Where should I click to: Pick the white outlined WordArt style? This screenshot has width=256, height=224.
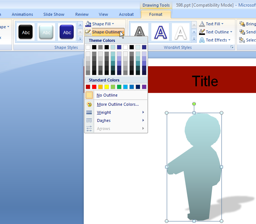point(181,33)
